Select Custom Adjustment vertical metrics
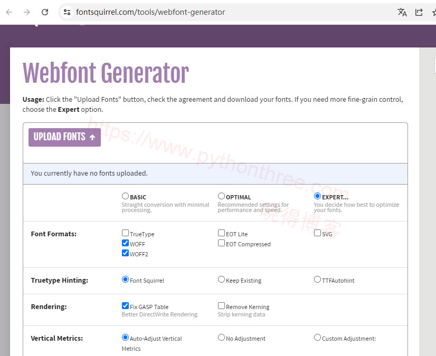 tap(317, 338)
